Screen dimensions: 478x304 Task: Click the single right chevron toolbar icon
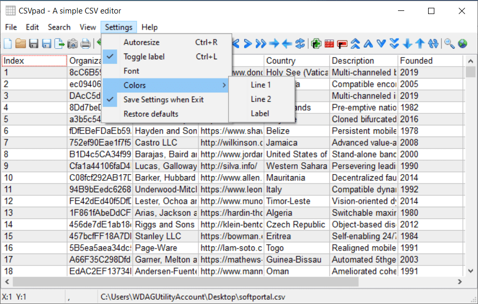[x=248, y=44]
